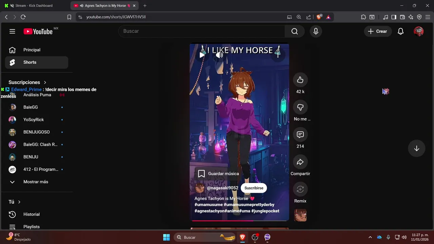Open Leo AI sparkle icon
This screenshot has height=244, width=434.
411,17
